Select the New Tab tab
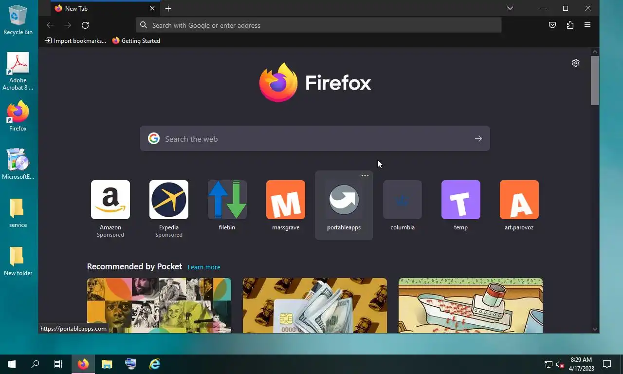The image size is (623, 374). click(x=105, y=9)
